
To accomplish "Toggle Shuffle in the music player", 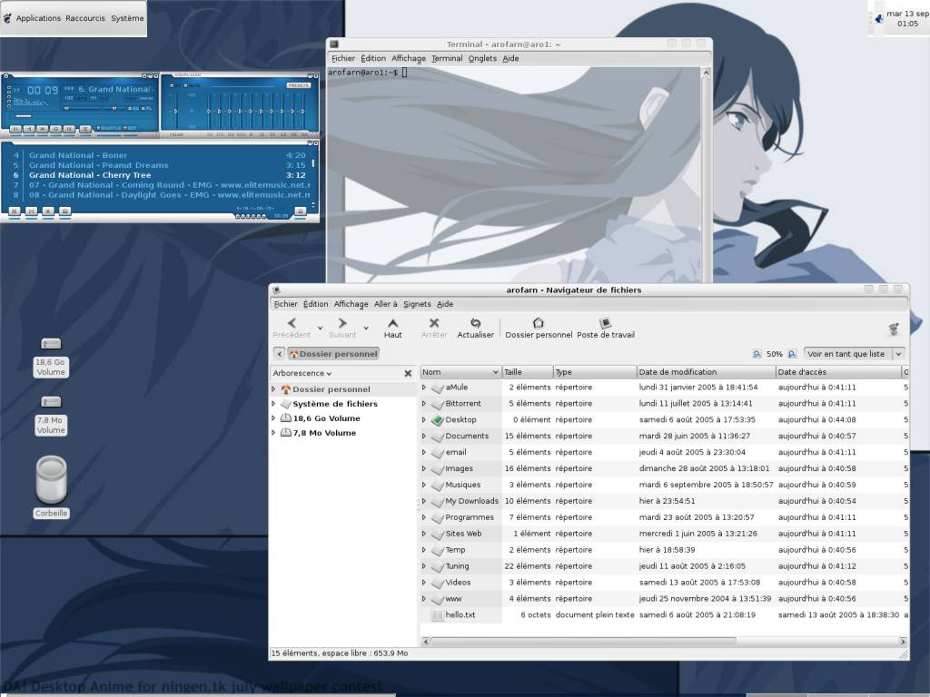I will pyautogui.click(x=107, y=128).
